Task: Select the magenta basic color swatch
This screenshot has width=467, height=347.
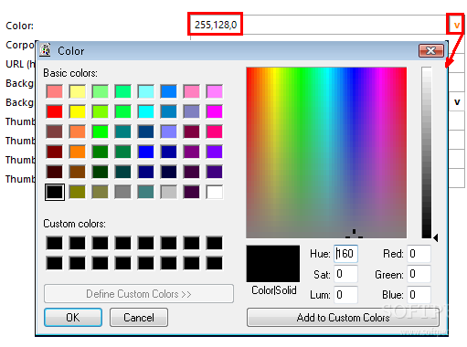Action: [215, 111]
